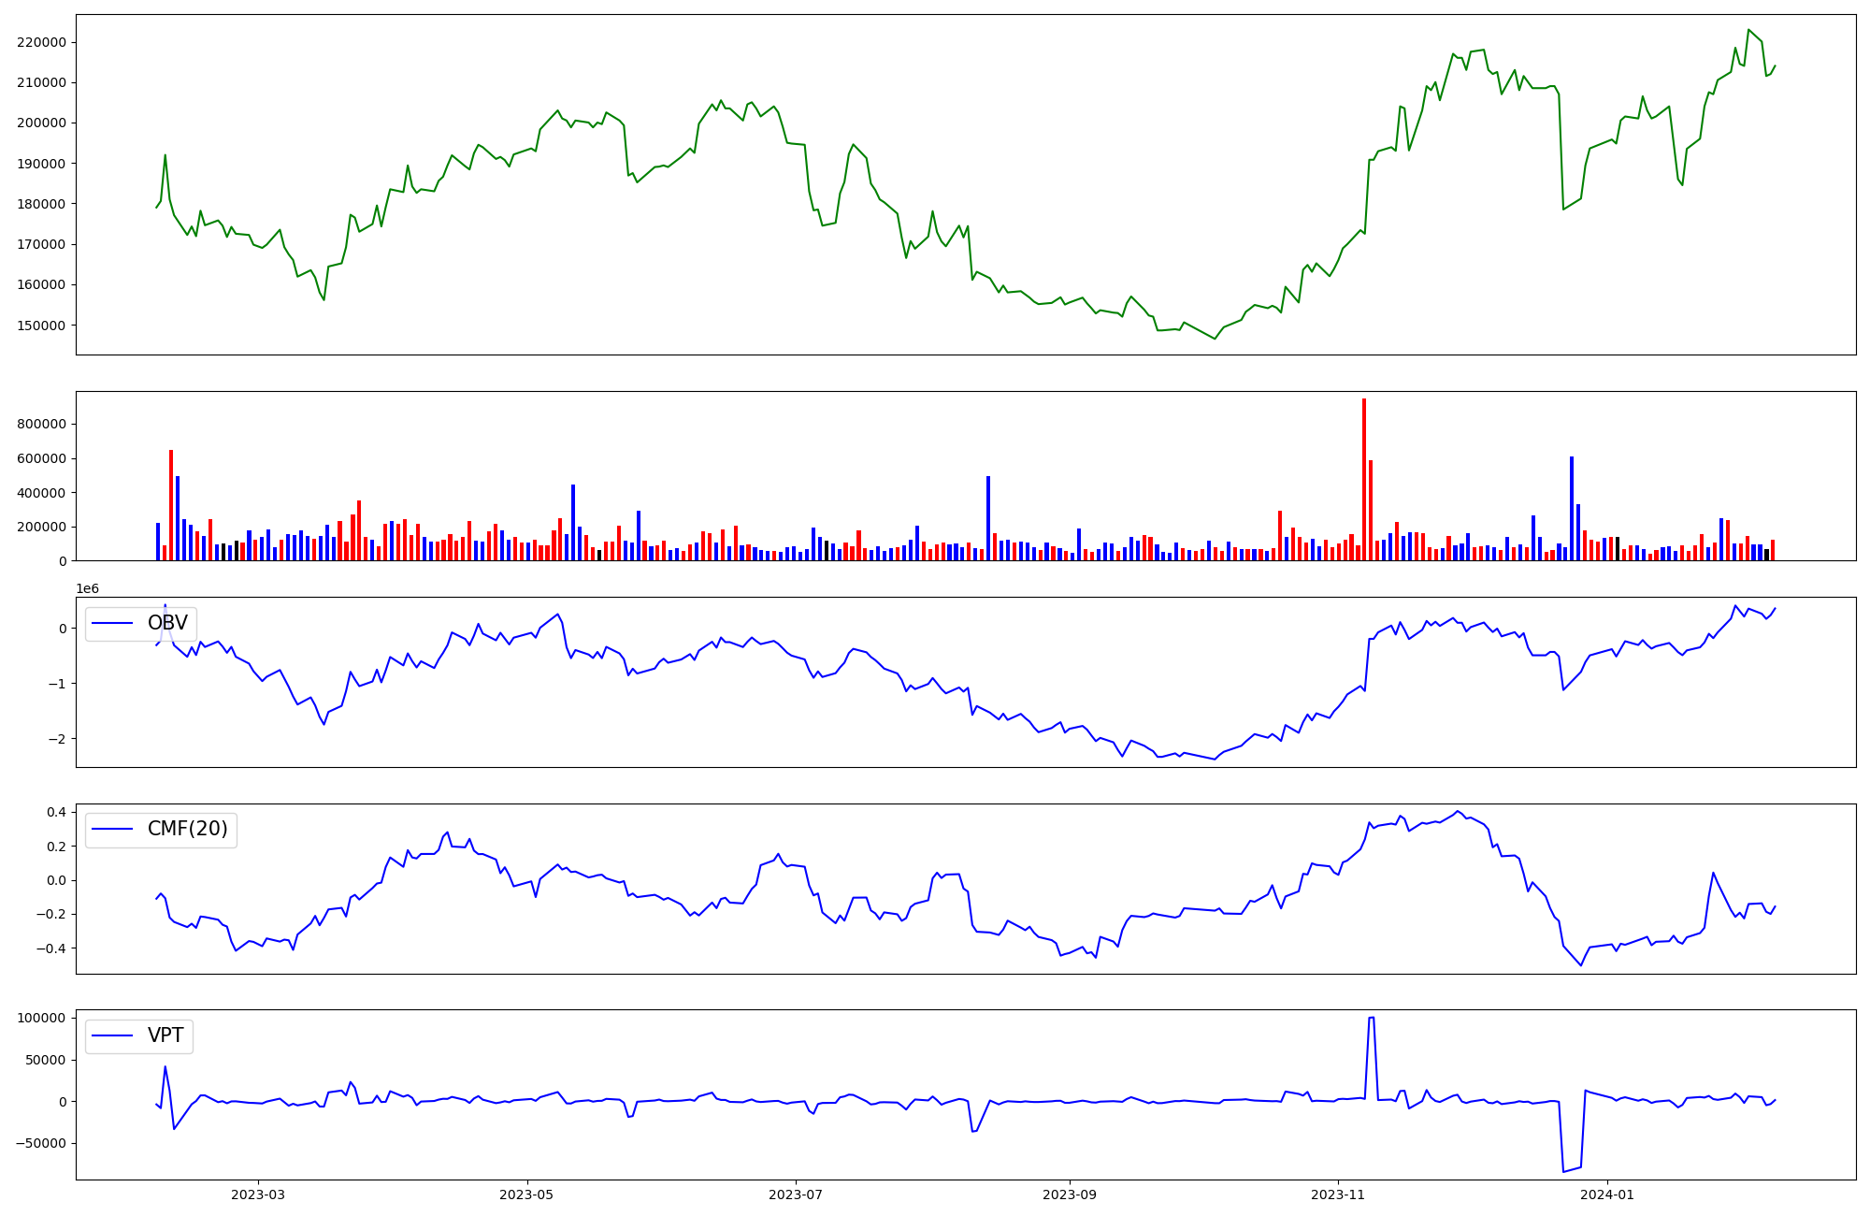
Task: Click the 220000 price axis label
Action: (x=41, y=42)
